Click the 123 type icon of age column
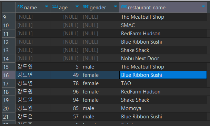The width and height of the screenshot is (210, 126). [x=55, y=6]
